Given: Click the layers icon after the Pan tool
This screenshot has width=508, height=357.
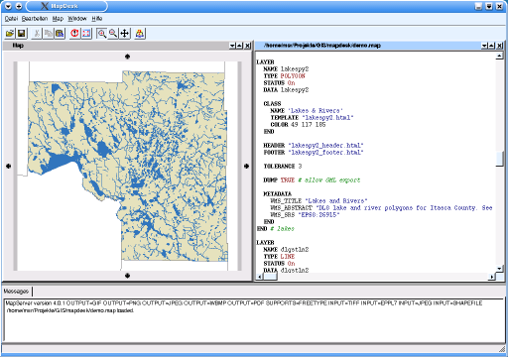Looking at the screenshot, I should tap(140, 34).
